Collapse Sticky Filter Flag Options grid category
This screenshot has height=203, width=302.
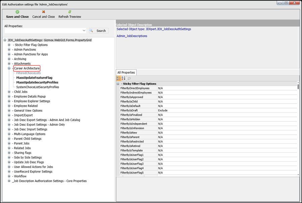[x=118, y=84]
